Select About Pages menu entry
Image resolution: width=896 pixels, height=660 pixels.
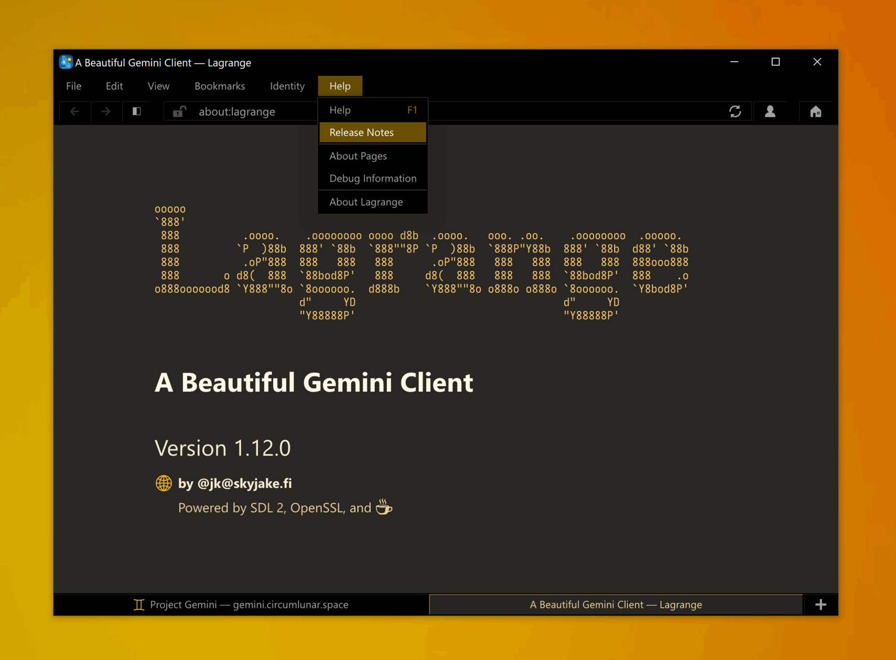[373, 156]
